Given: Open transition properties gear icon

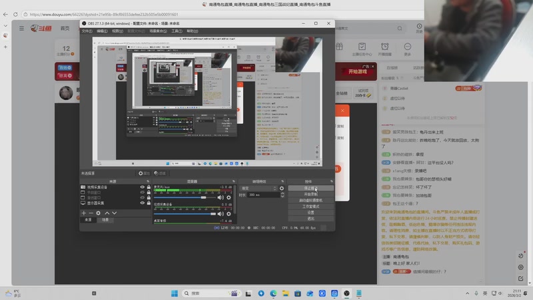Looking at the screenshot, I should point(281,188).
